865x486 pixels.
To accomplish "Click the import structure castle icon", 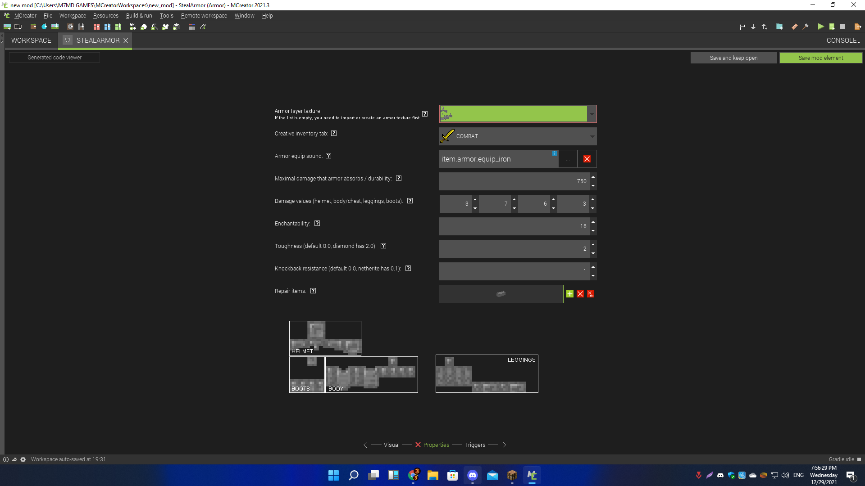I will click(81, 27).
